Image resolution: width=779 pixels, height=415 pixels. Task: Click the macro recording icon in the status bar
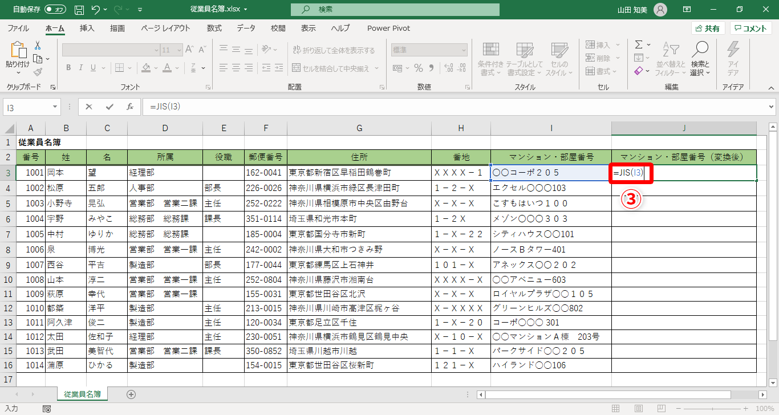47,409
